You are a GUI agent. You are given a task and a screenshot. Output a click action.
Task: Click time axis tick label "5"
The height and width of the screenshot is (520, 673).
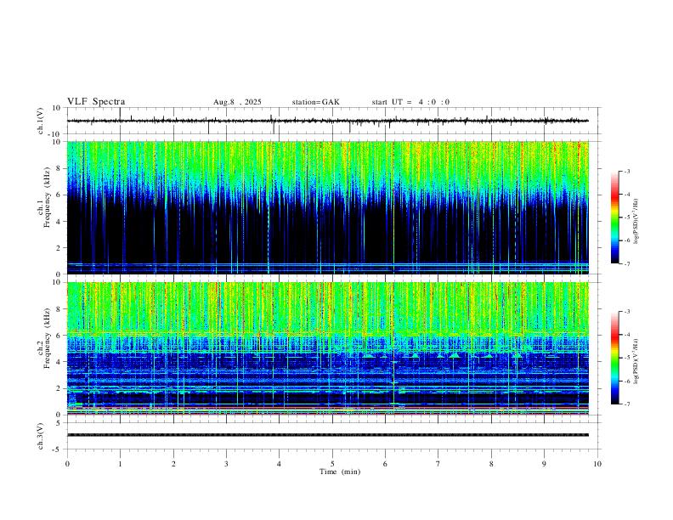point(332,464)
